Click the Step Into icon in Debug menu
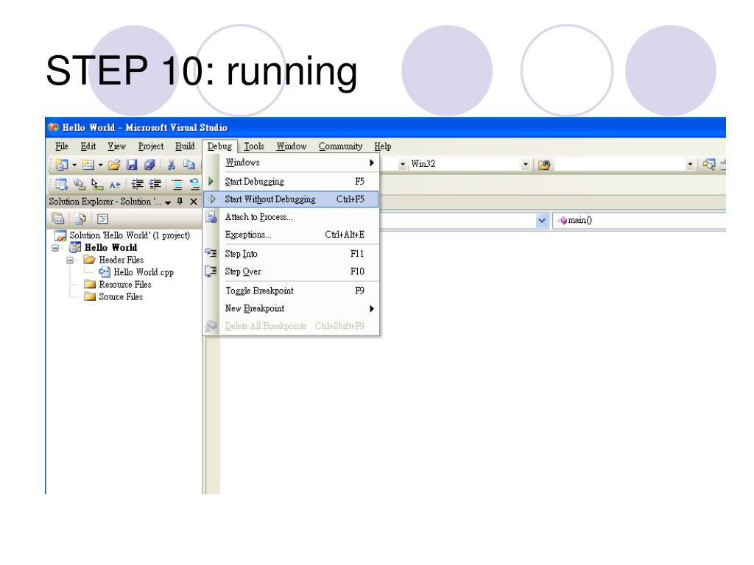The width and height of the screenshot is (754, 565). 211,253
